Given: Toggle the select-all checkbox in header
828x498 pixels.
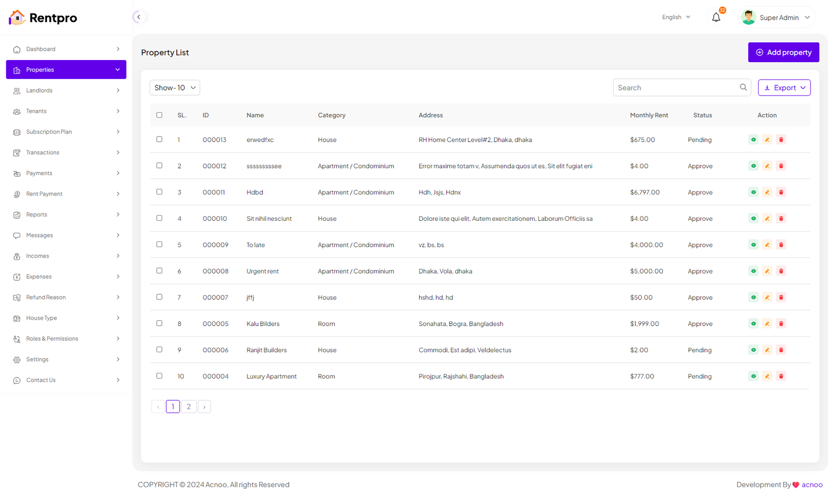Looking at the screenshot, I should pyautogui.click(x=159, y=115).
